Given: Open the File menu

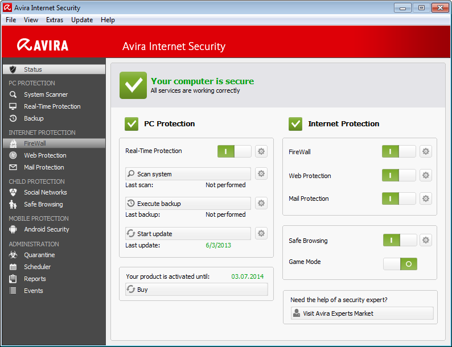Looking at the screenshot, I should [x=11, y=20].
